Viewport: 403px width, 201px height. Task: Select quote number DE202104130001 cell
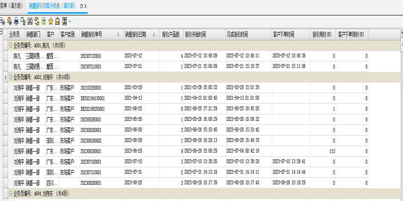point(102,98)
